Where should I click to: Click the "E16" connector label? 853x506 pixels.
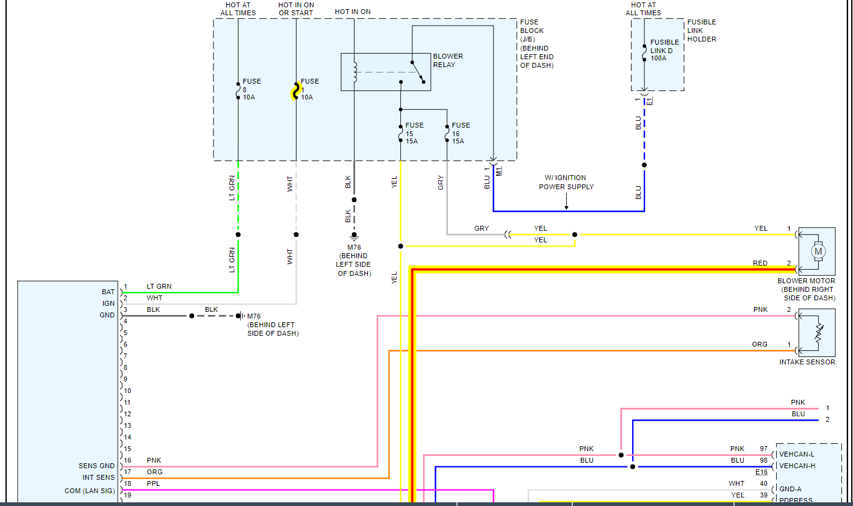761,472
